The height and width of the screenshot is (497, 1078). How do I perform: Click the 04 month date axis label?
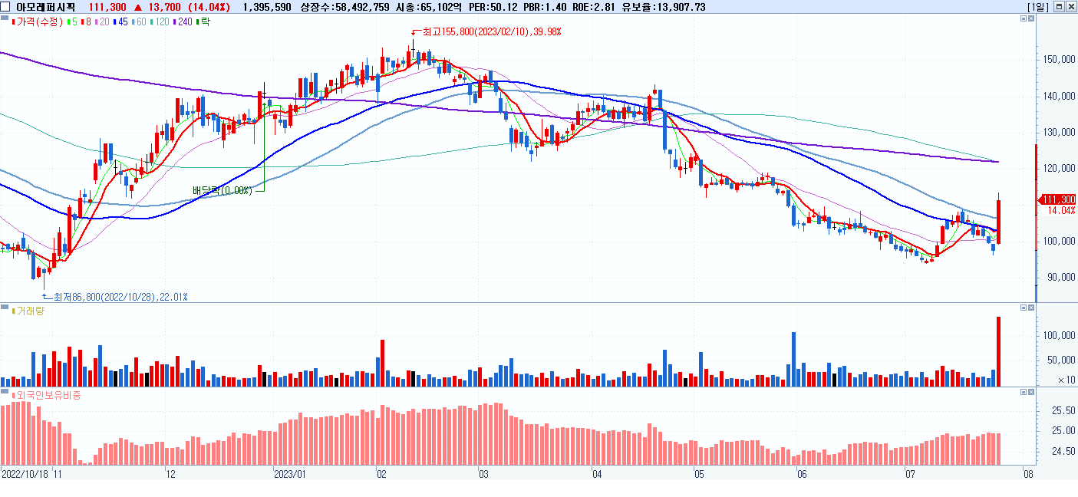598,474
